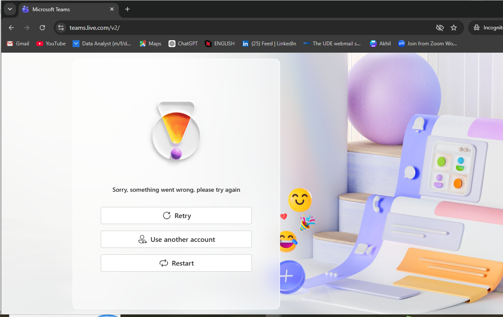This screenshot has width=503, height=317.
Task: View site information icon in address bar
Action: click(61, 28)
